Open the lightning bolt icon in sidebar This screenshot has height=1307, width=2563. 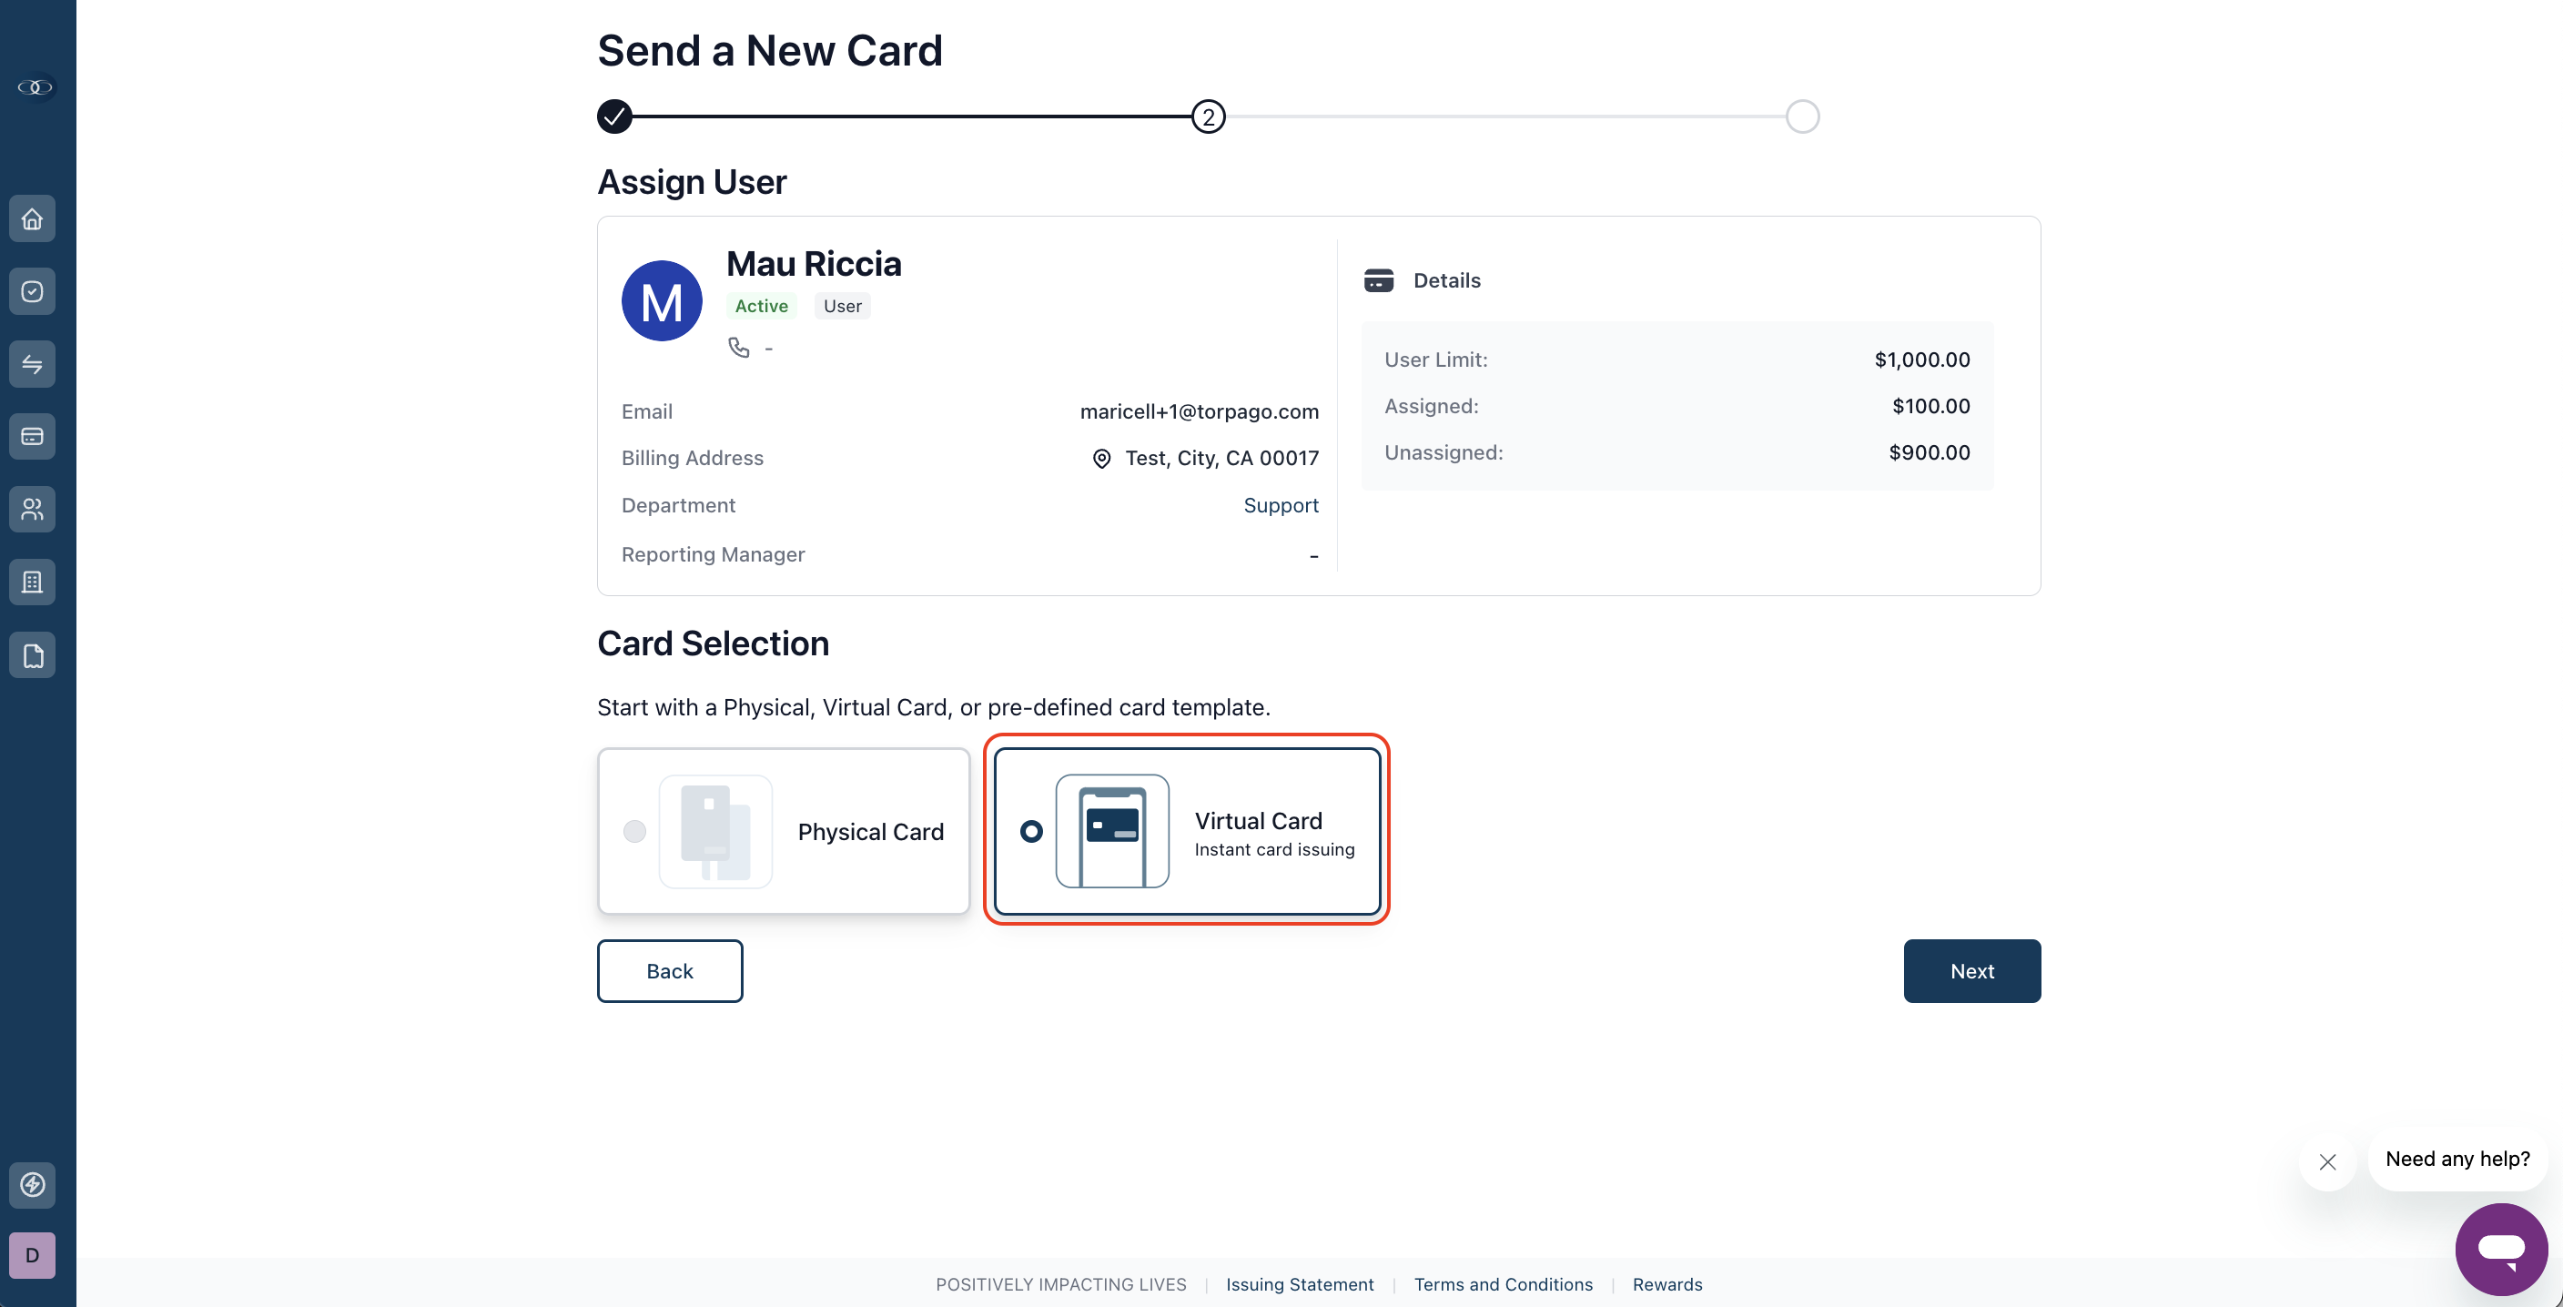pos(32,1185)
